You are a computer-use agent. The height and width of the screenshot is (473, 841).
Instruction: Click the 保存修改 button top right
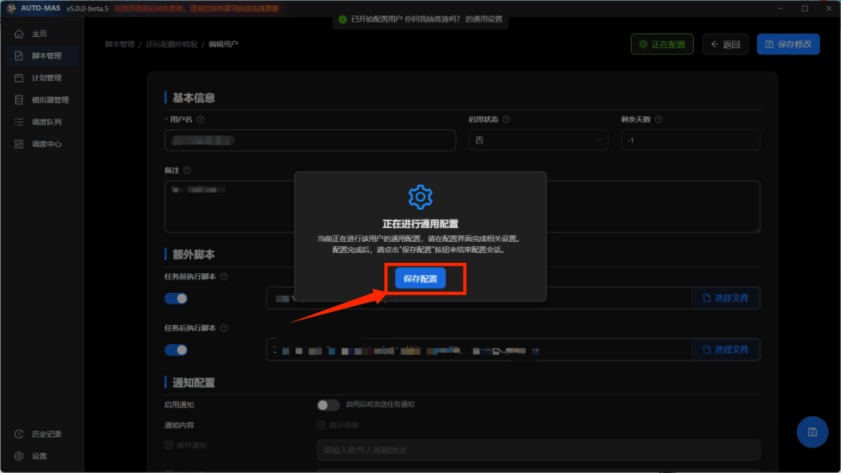pos(788,44)
